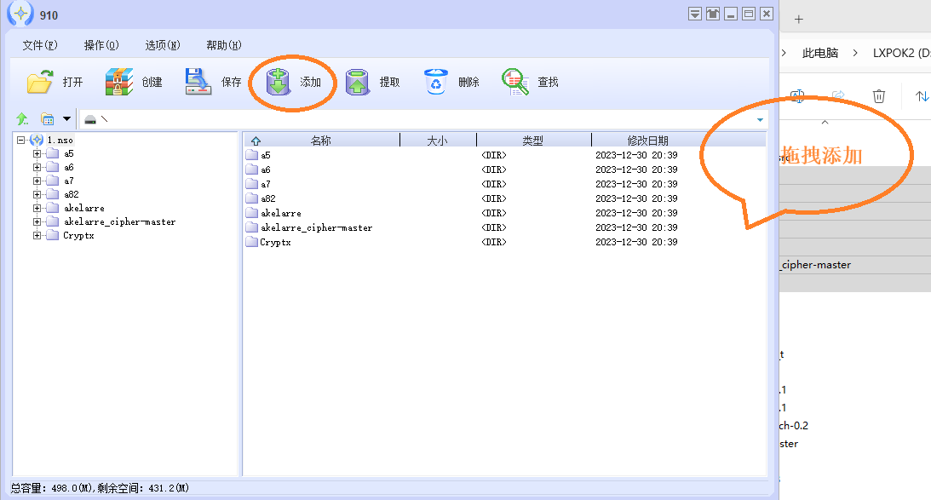Open the view mode dropdown arrow
This screenshot has width=931, height=500.
click(66, 119)
